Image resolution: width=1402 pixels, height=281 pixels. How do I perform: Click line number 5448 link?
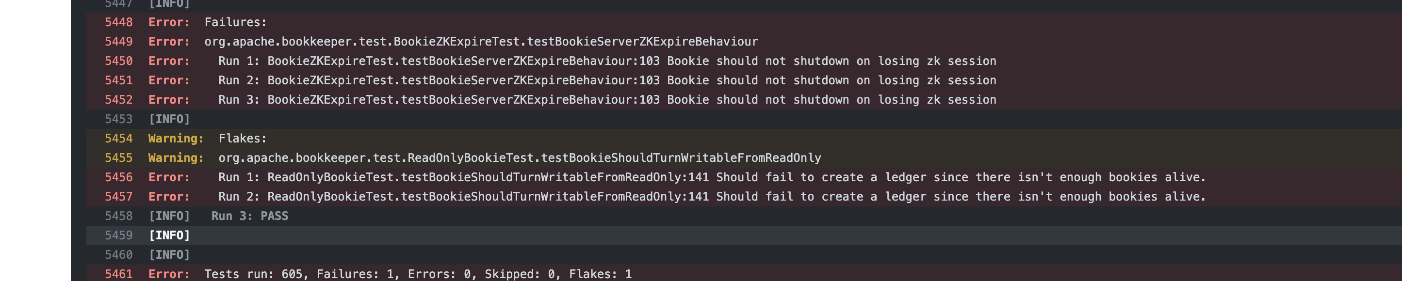(119, 22)
